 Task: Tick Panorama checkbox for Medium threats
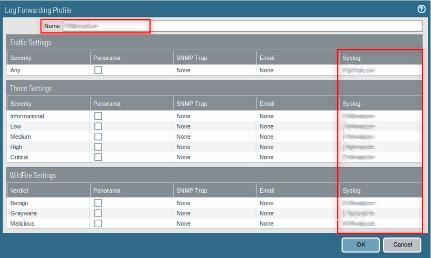pos(98,137)
